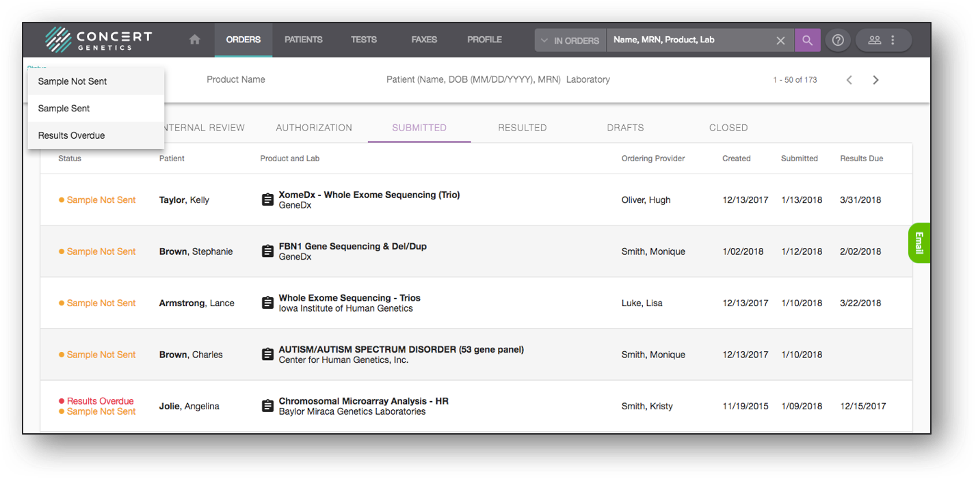Open the Patients navigation tab
This screenshot has width=976, height=479.
[x=303, y=40]
